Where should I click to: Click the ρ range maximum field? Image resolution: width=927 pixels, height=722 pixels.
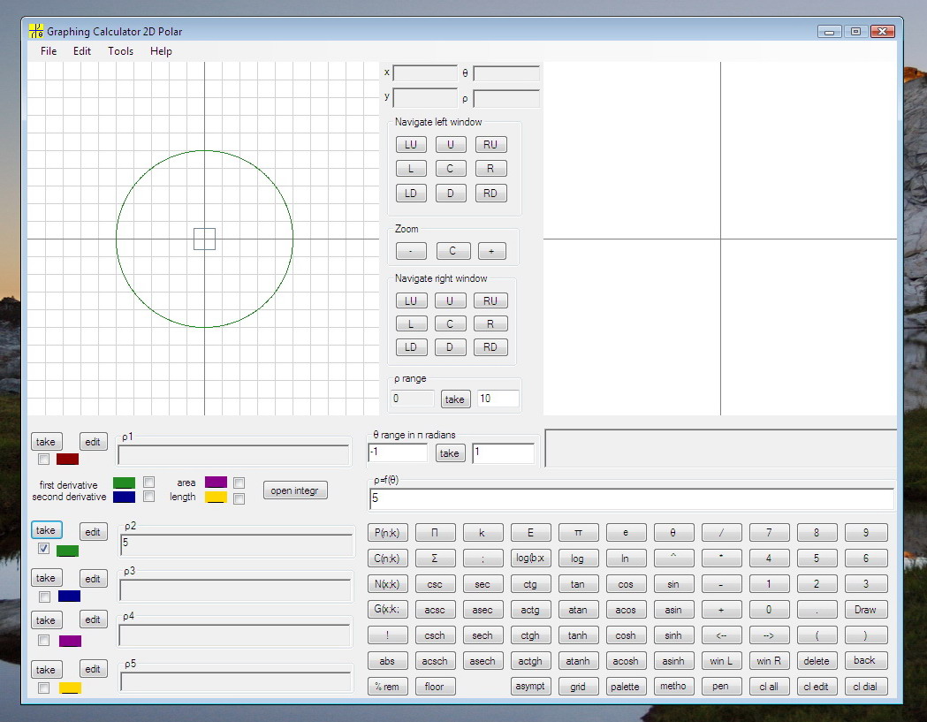498,399
